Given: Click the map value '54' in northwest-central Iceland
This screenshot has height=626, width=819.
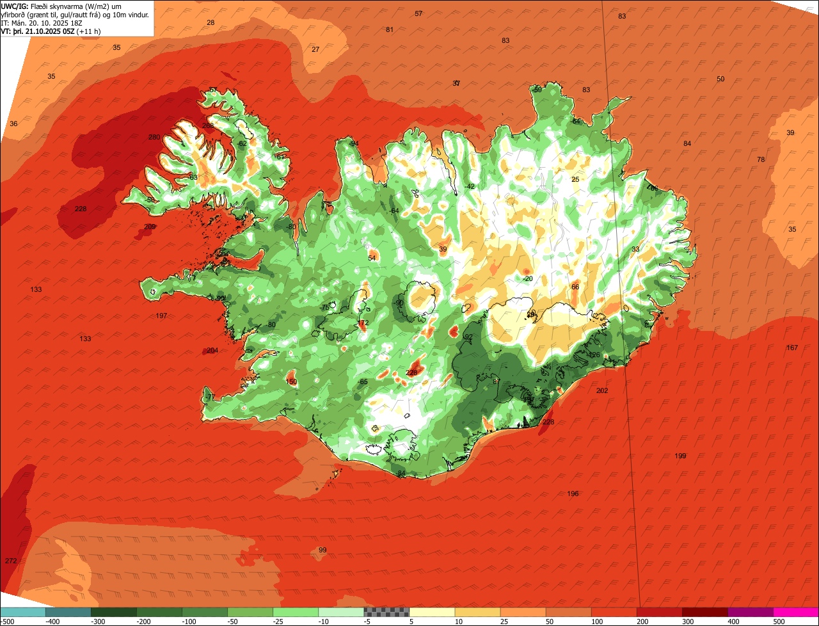Looking at the screenshot, I should click(372, 258).
